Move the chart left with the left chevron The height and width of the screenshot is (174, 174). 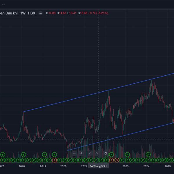90,153
